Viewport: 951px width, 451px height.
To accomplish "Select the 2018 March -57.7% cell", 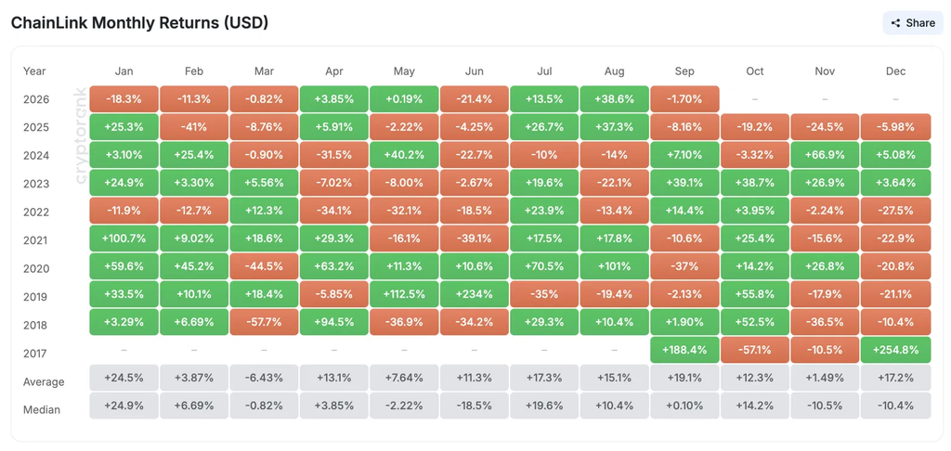I will click(x=265, y=322).
